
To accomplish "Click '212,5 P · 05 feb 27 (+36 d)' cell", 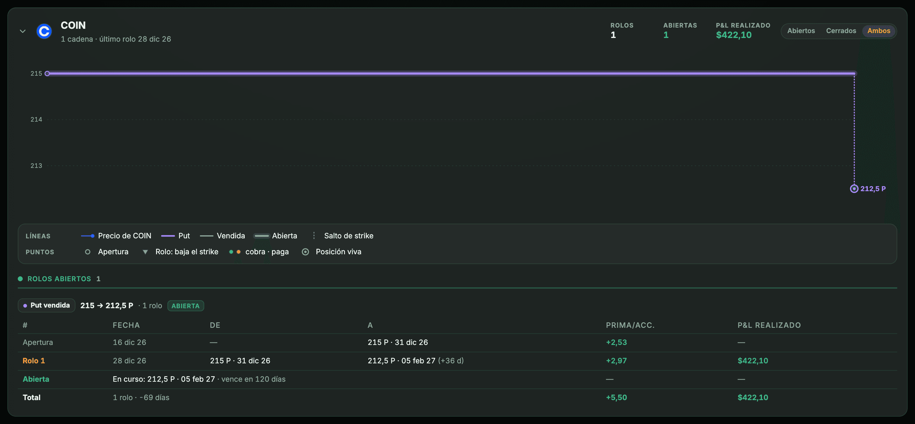I will click(415, 361).
